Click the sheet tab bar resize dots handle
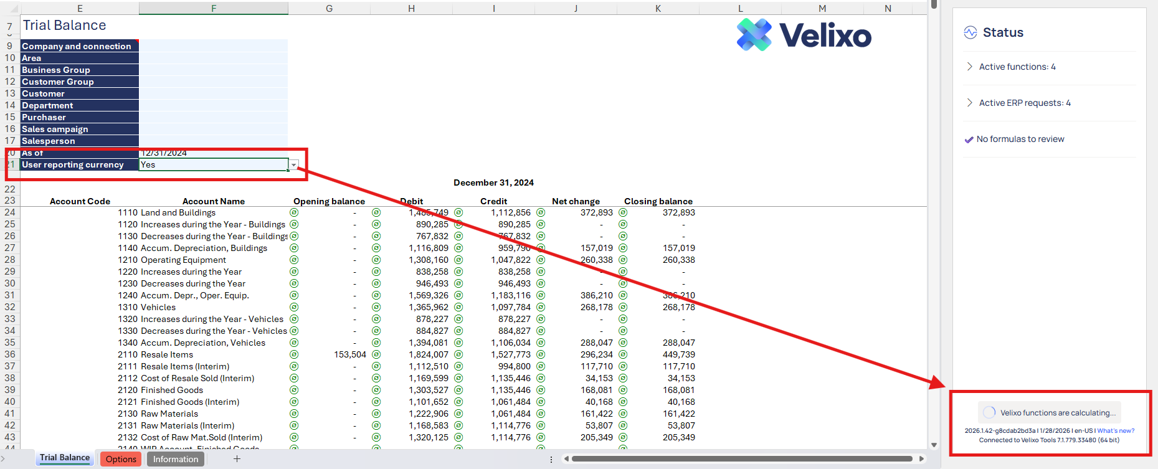 click(551, 459)
